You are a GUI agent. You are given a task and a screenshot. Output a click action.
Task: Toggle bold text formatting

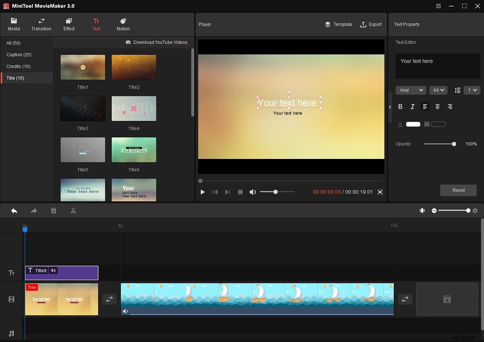pyautogui.click(x=400, y=106)
